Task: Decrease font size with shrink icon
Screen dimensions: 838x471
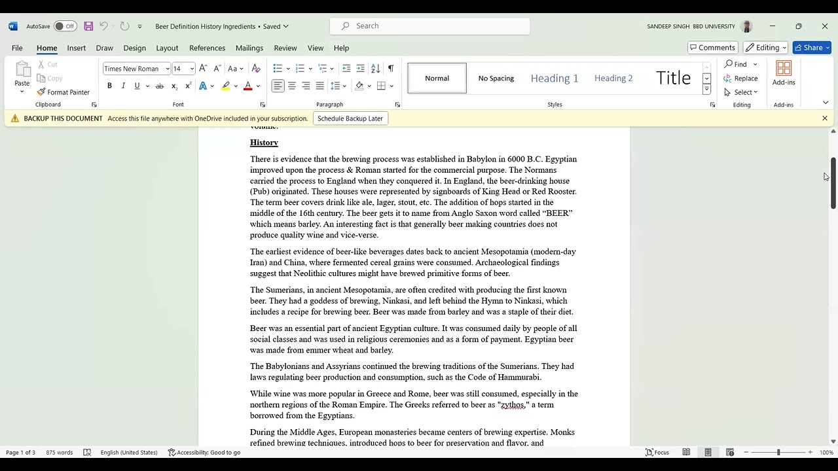Action: click(x=217, y=69)
